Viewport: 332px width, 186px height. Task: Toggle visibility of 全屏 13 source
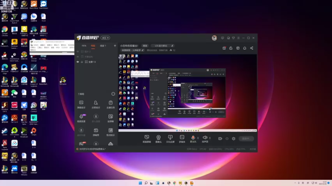pos(78,62)
